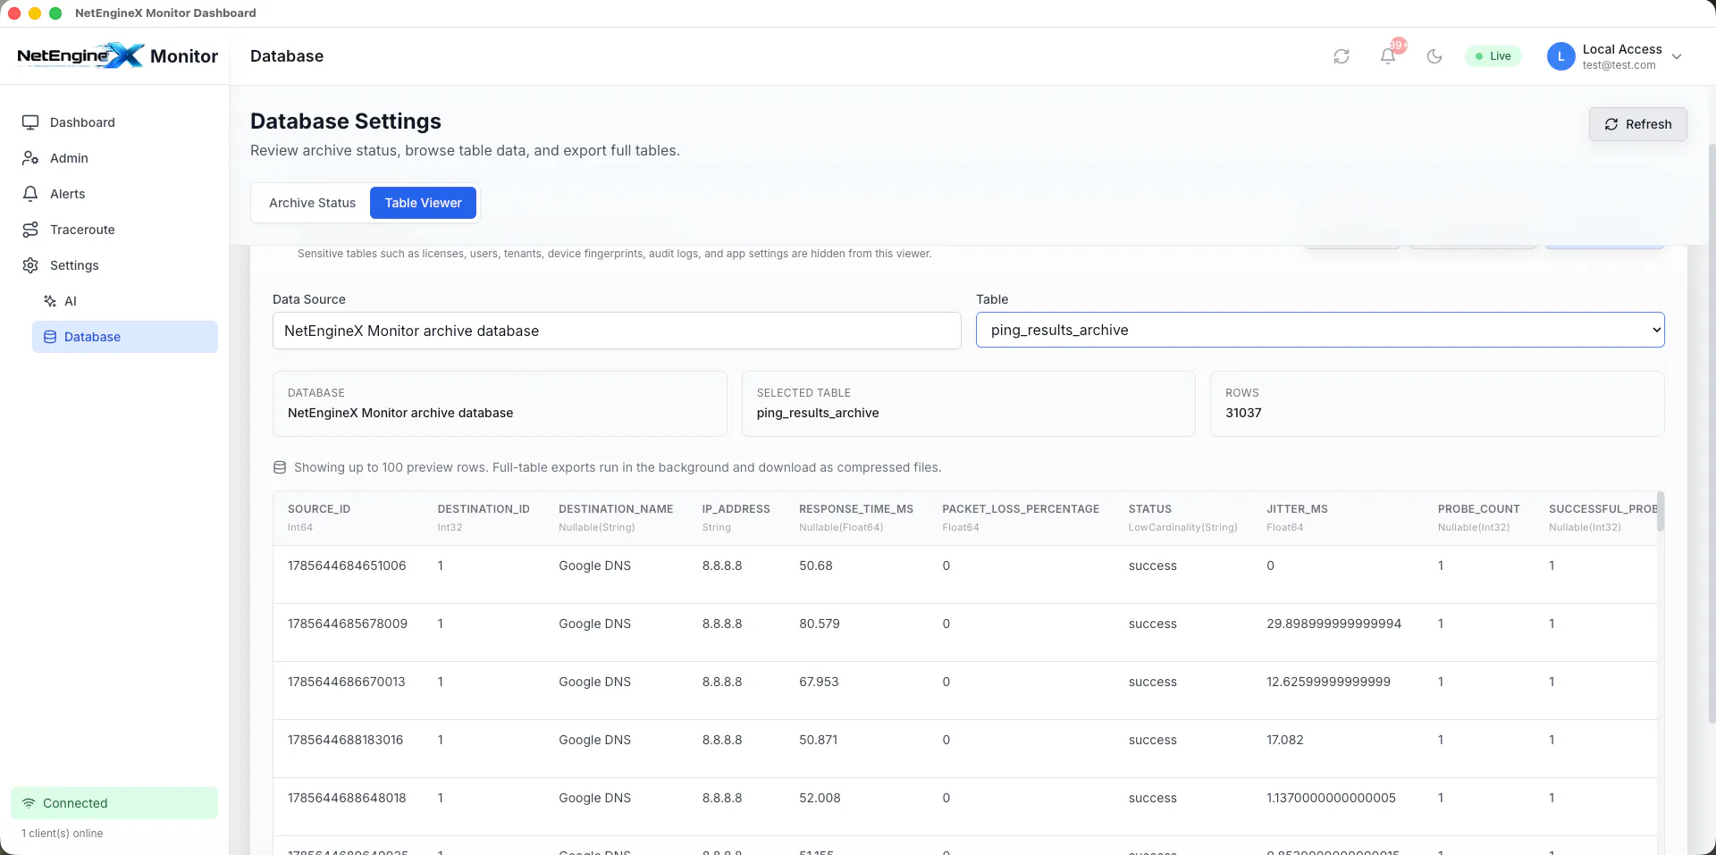
Task: Switch to the Archive Status tab
Action: (x=312, y=203)
